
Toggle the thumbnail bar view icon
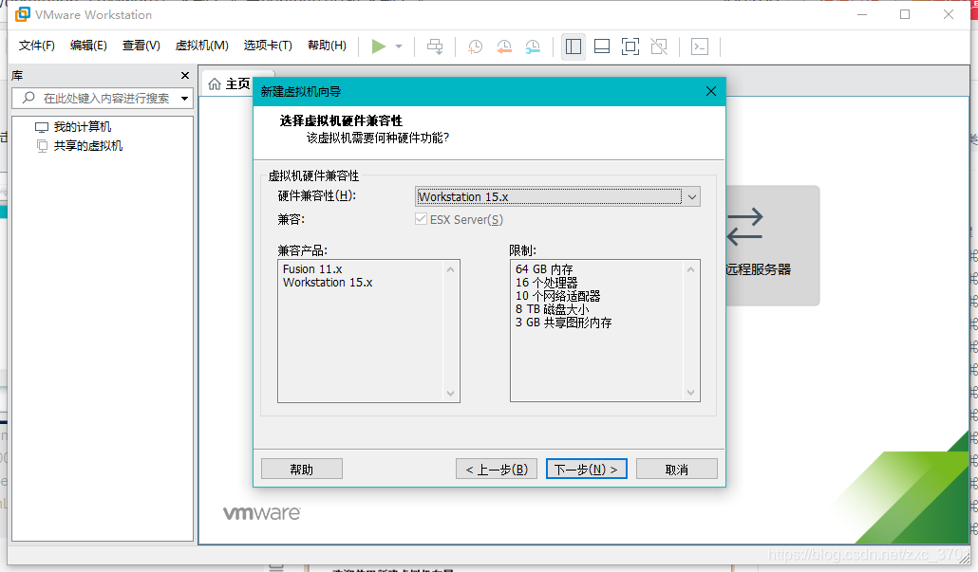[602, 46]
